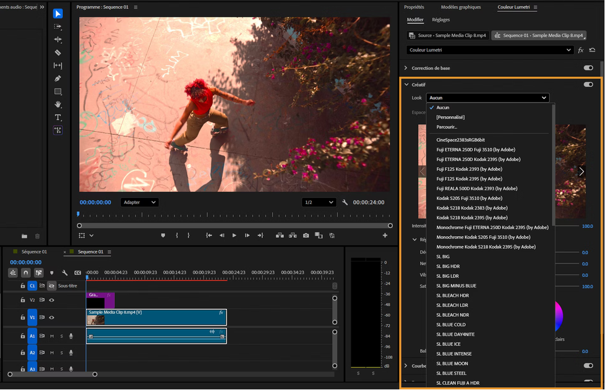This screenshot has width=605, height=390.
Task: Expand hidden panels double chevron
Action: (41, 7)
